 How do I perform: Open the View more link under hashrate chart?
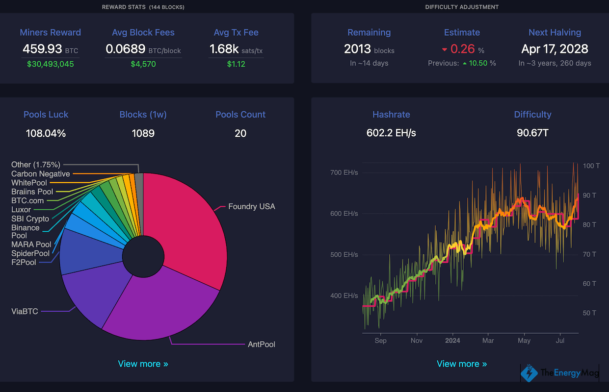(461, 364)
